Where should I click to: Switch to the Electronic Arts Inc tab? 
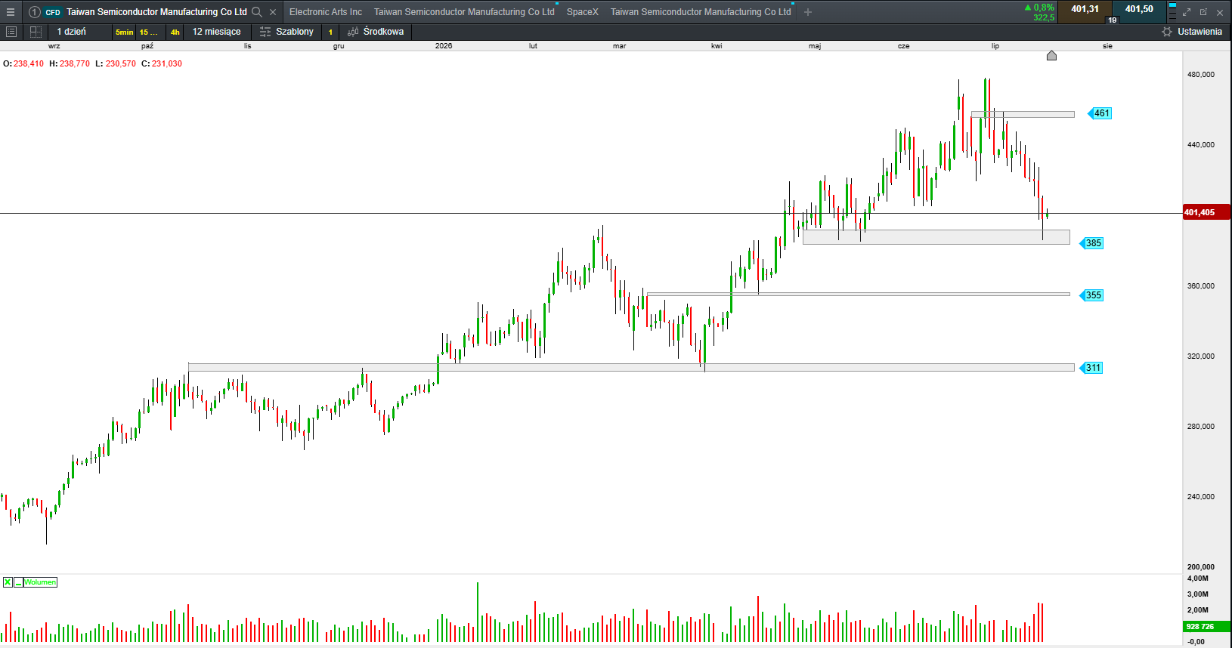click(326, 12)
